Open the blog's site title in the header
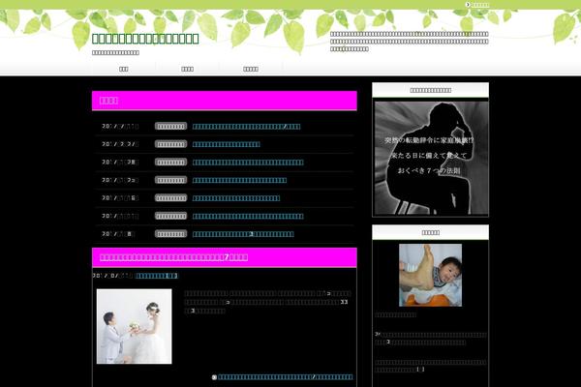This screenshot has width=581, height=387. [145, 39]
